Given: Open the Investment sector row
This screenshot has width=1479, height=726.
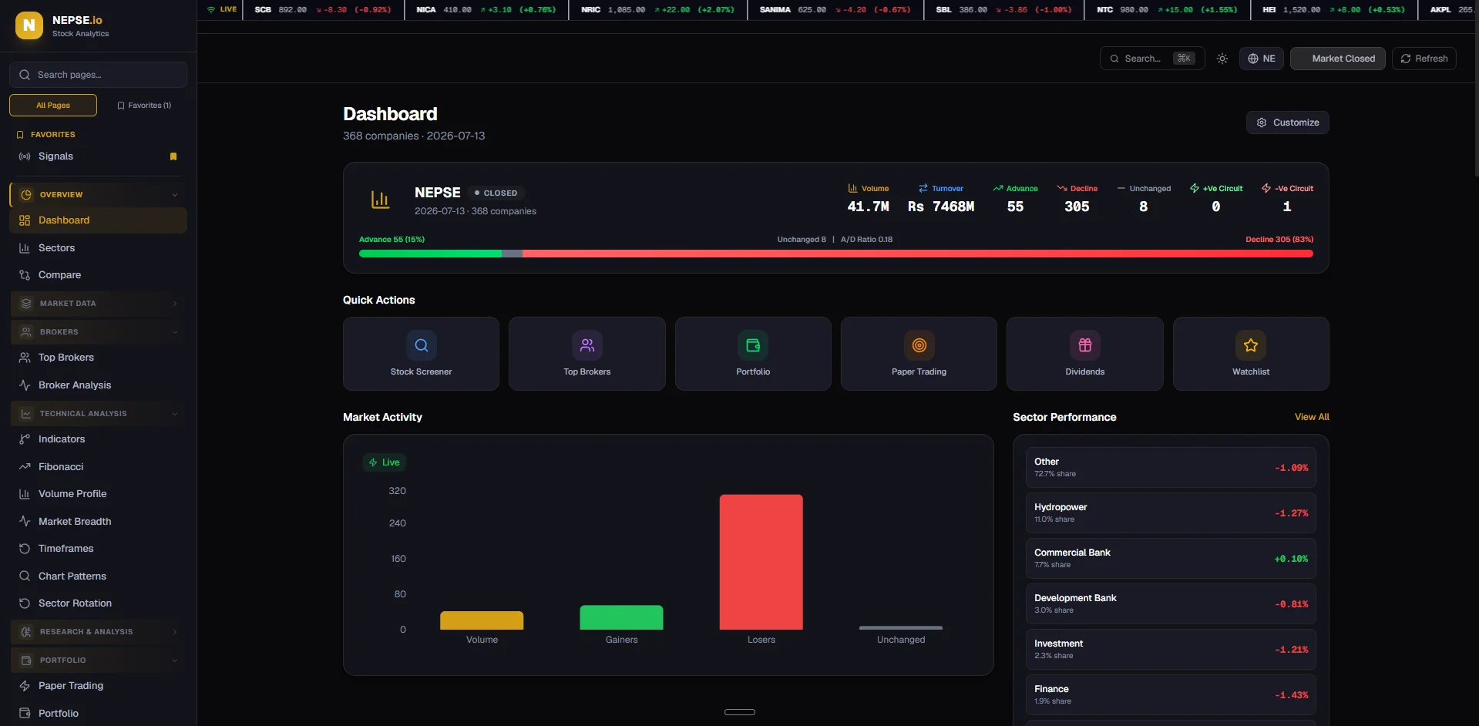Looking at the screenshot, I should pyautogui.click(x=1171, y=650).
